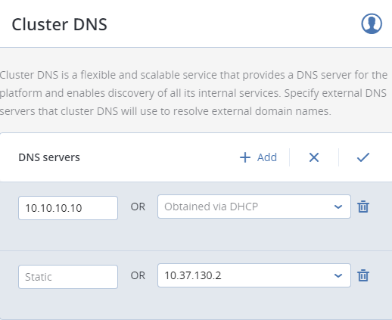The height and width of the screenshot is (320, 392).
Task: Click the Cluster DNS description paragraph
Action: coord(194,93)
